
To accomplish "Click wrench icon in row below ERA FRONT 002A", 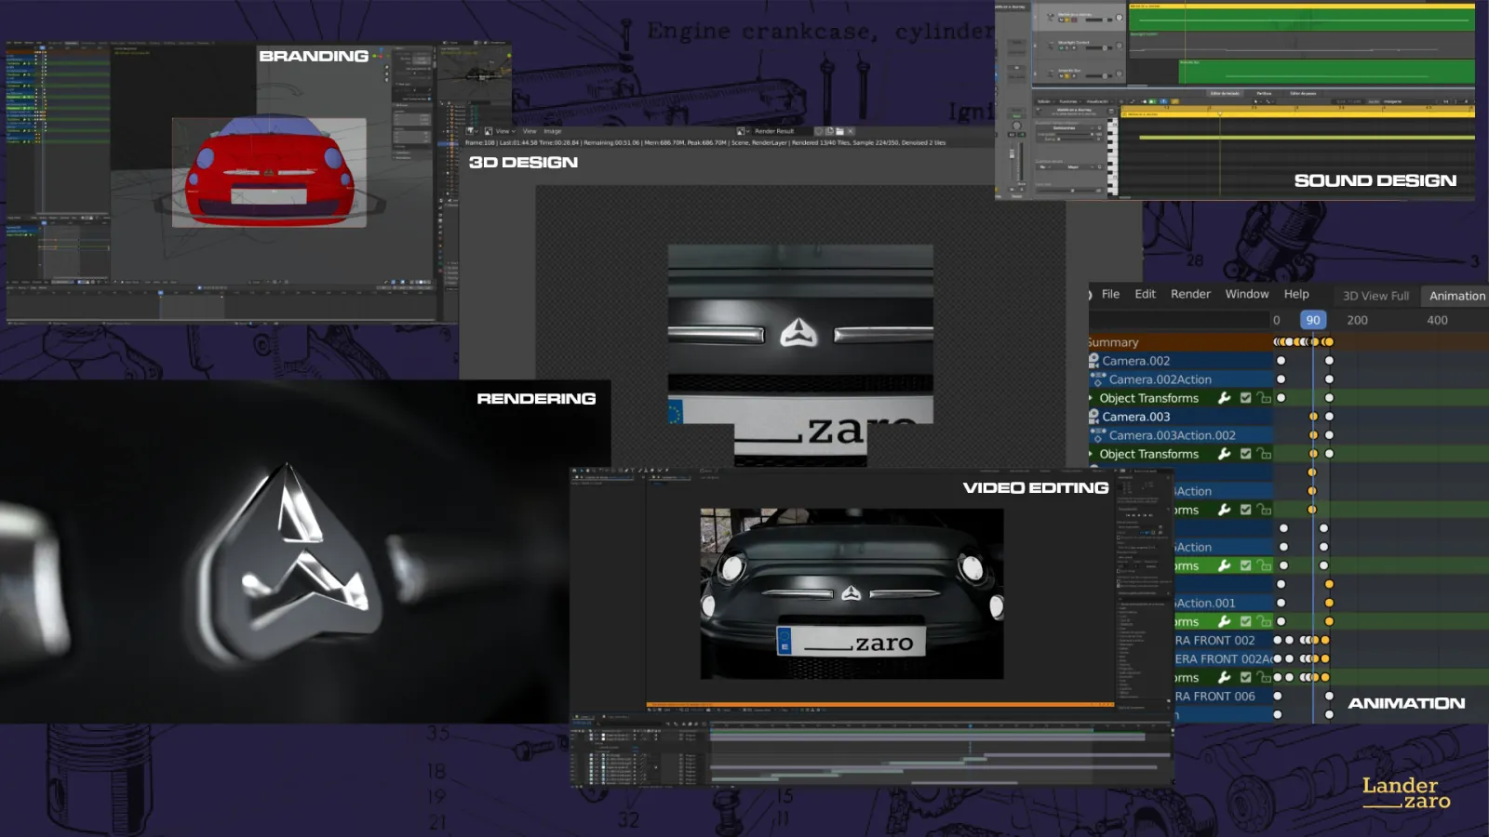I will [x=1225, y=677].
